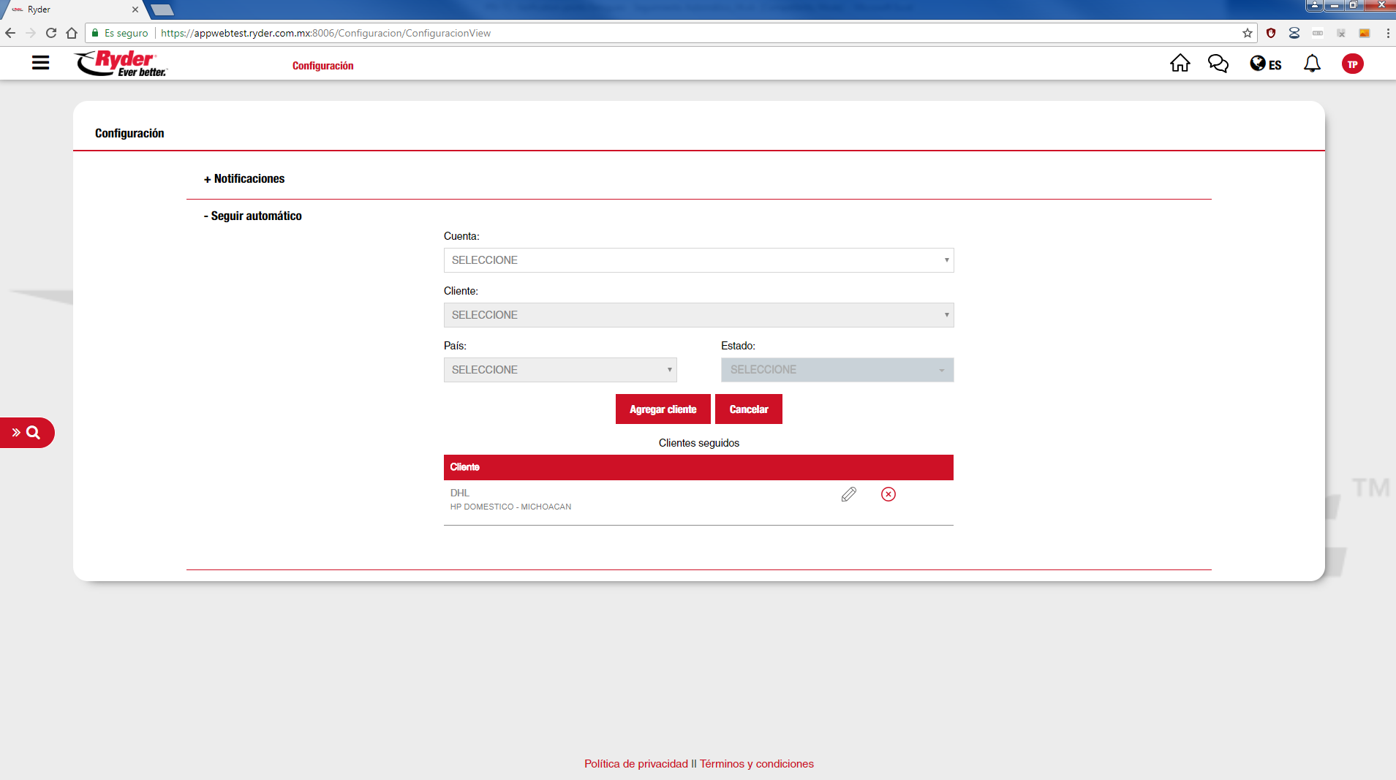Image resolution: width=1396 pixels, height=780 pixels.
Task: Remove the DHL client from followed list
Action: pyautogui.click(x=888, y=495)
